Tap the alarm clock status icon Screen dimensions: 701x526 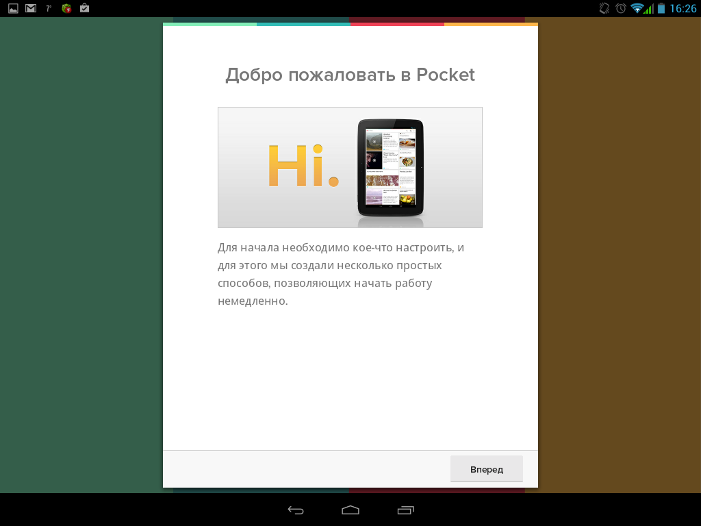pos(621,8)
